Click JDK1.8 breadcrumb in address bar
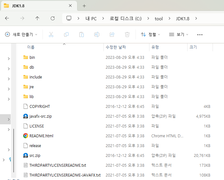The height and width of the screenshot is (180, 224). click(x=182, y=19)
